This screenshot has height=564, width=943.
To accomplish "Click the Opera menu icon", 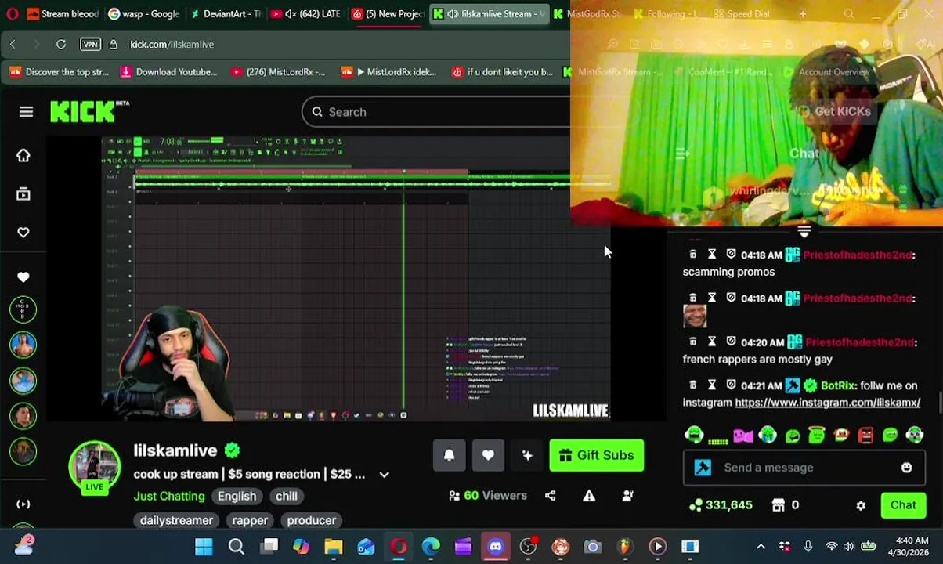I will [x=11, y=14].
